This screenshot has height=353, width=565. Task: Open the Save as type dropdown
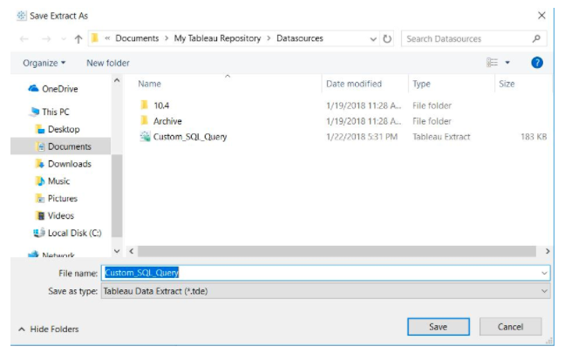[x=326, y=291]
